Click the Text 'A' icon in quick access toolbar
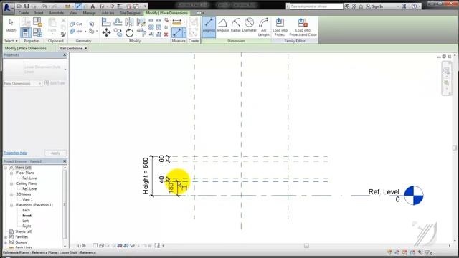Screen dimensions: 459x258 93,6
